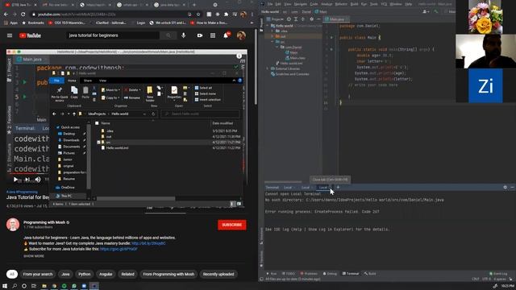Viewport: 516px width, 290px height.
Task: Expand all in IntelliJ Project panel
Action: coord(296,19)
